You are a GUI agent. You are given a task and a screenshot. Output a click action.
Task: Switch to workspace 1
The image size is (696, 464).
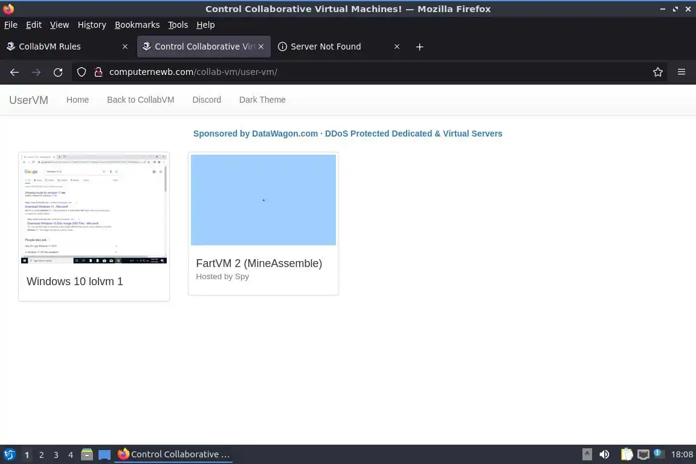click(27, 455)
